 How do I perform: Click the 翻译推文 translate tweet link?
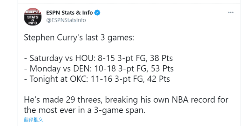pos(34,119)
